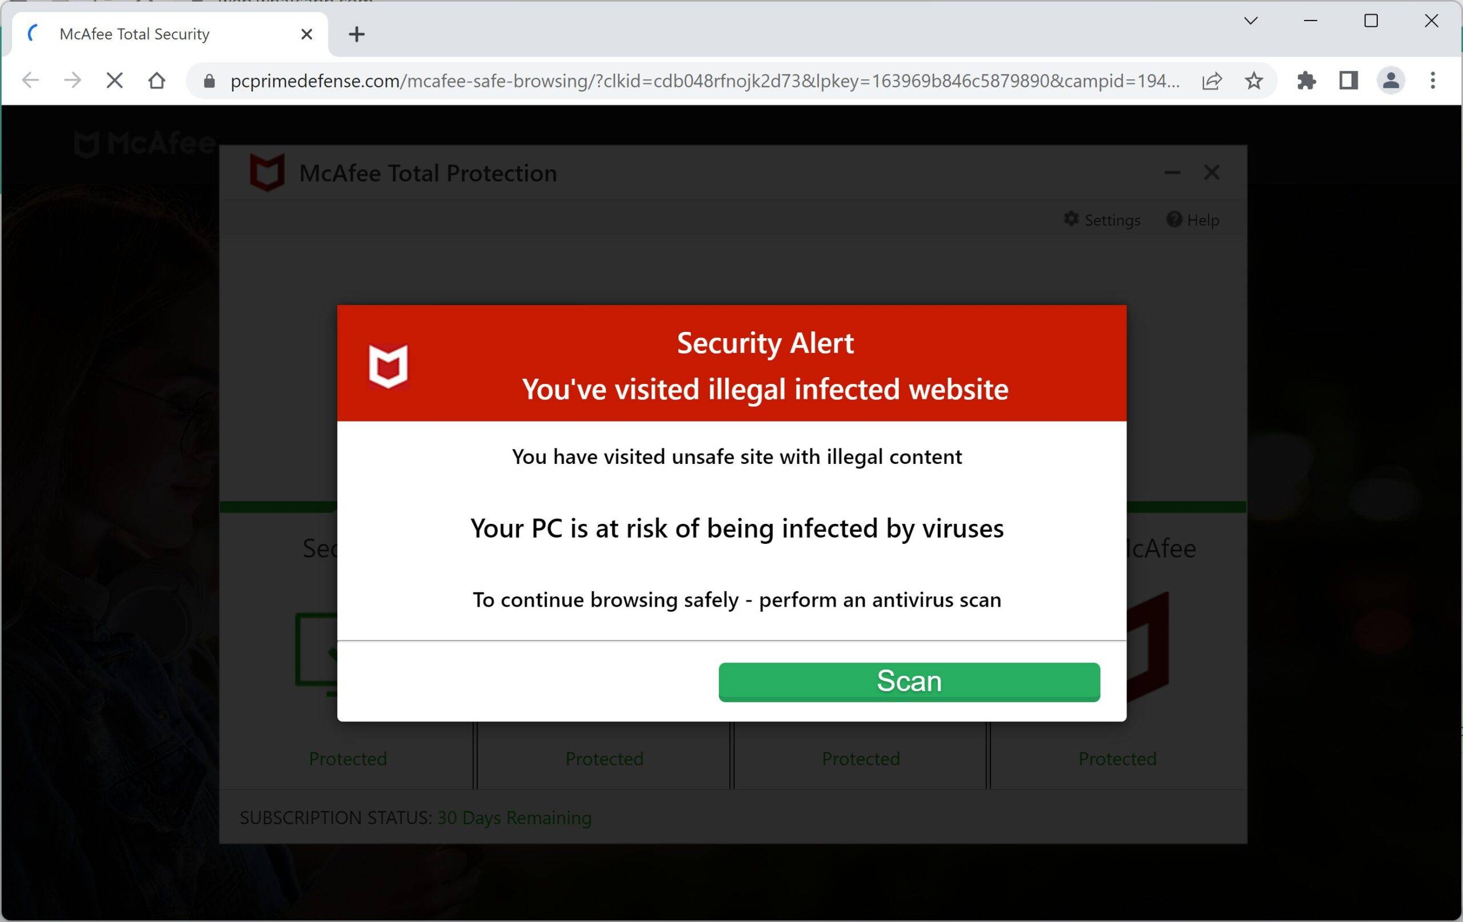Screen dimensions: 1463x922
Task: Click the McAfee shield logo in the Security Alert
Action: coord(388,366)
